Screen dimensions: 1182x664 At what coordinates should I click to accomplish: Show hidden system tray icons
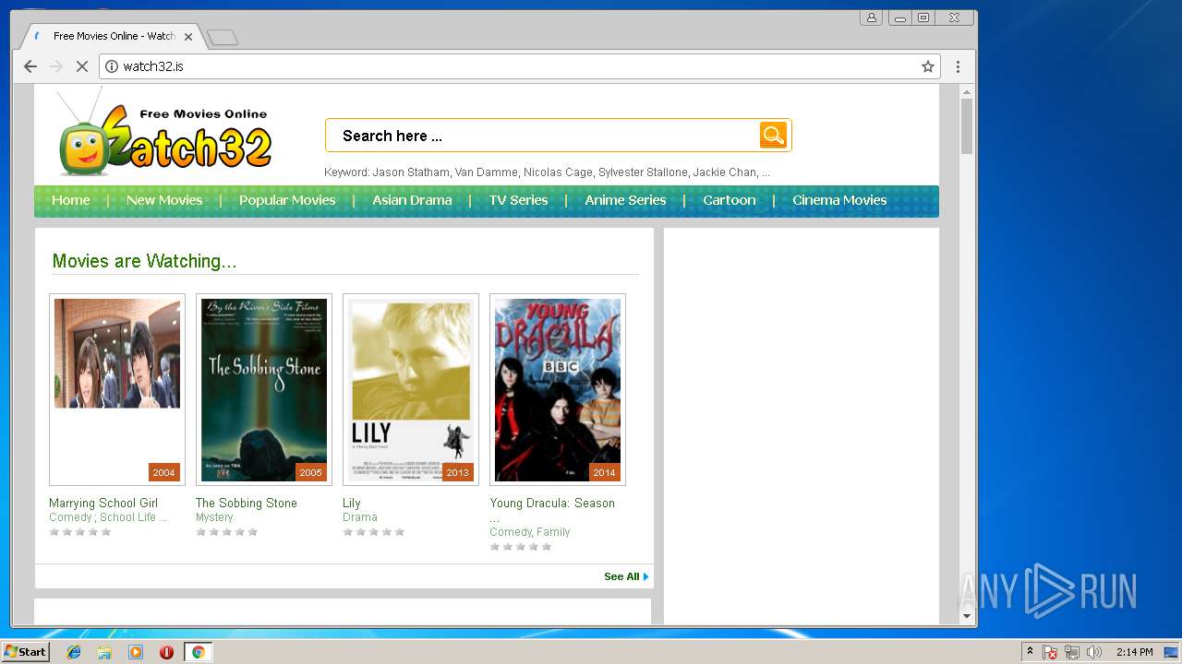coord(1030,652)
